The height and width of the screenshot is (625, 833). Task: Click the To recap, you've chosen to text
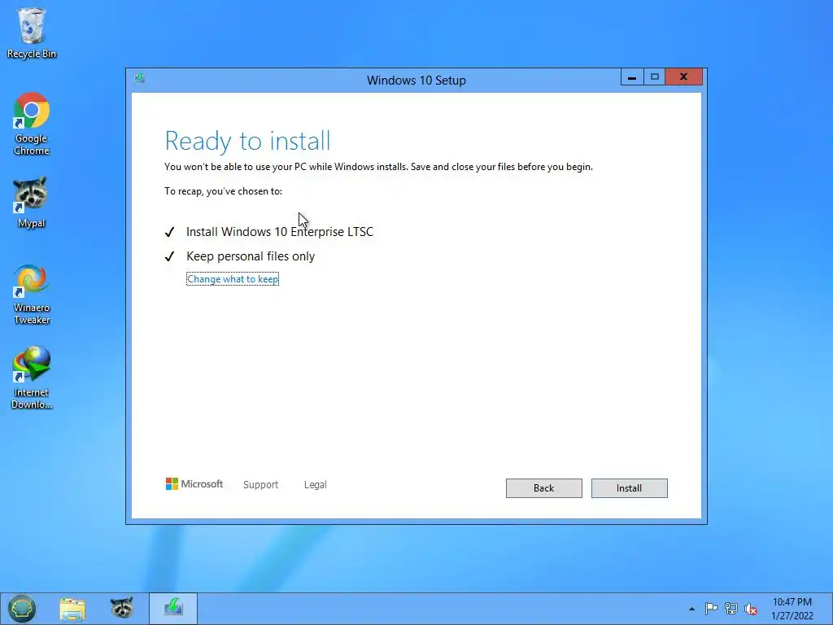tap(223, 191)
